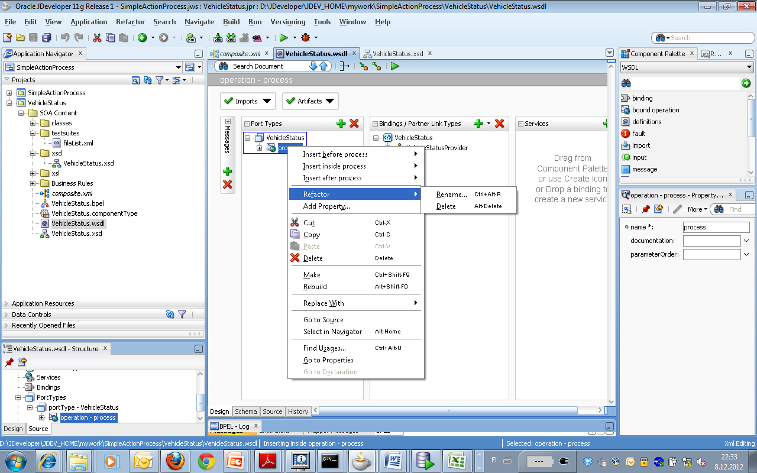Switch to the Schema view tab
The width and height of the screenshot is (757, 473).
245,412
